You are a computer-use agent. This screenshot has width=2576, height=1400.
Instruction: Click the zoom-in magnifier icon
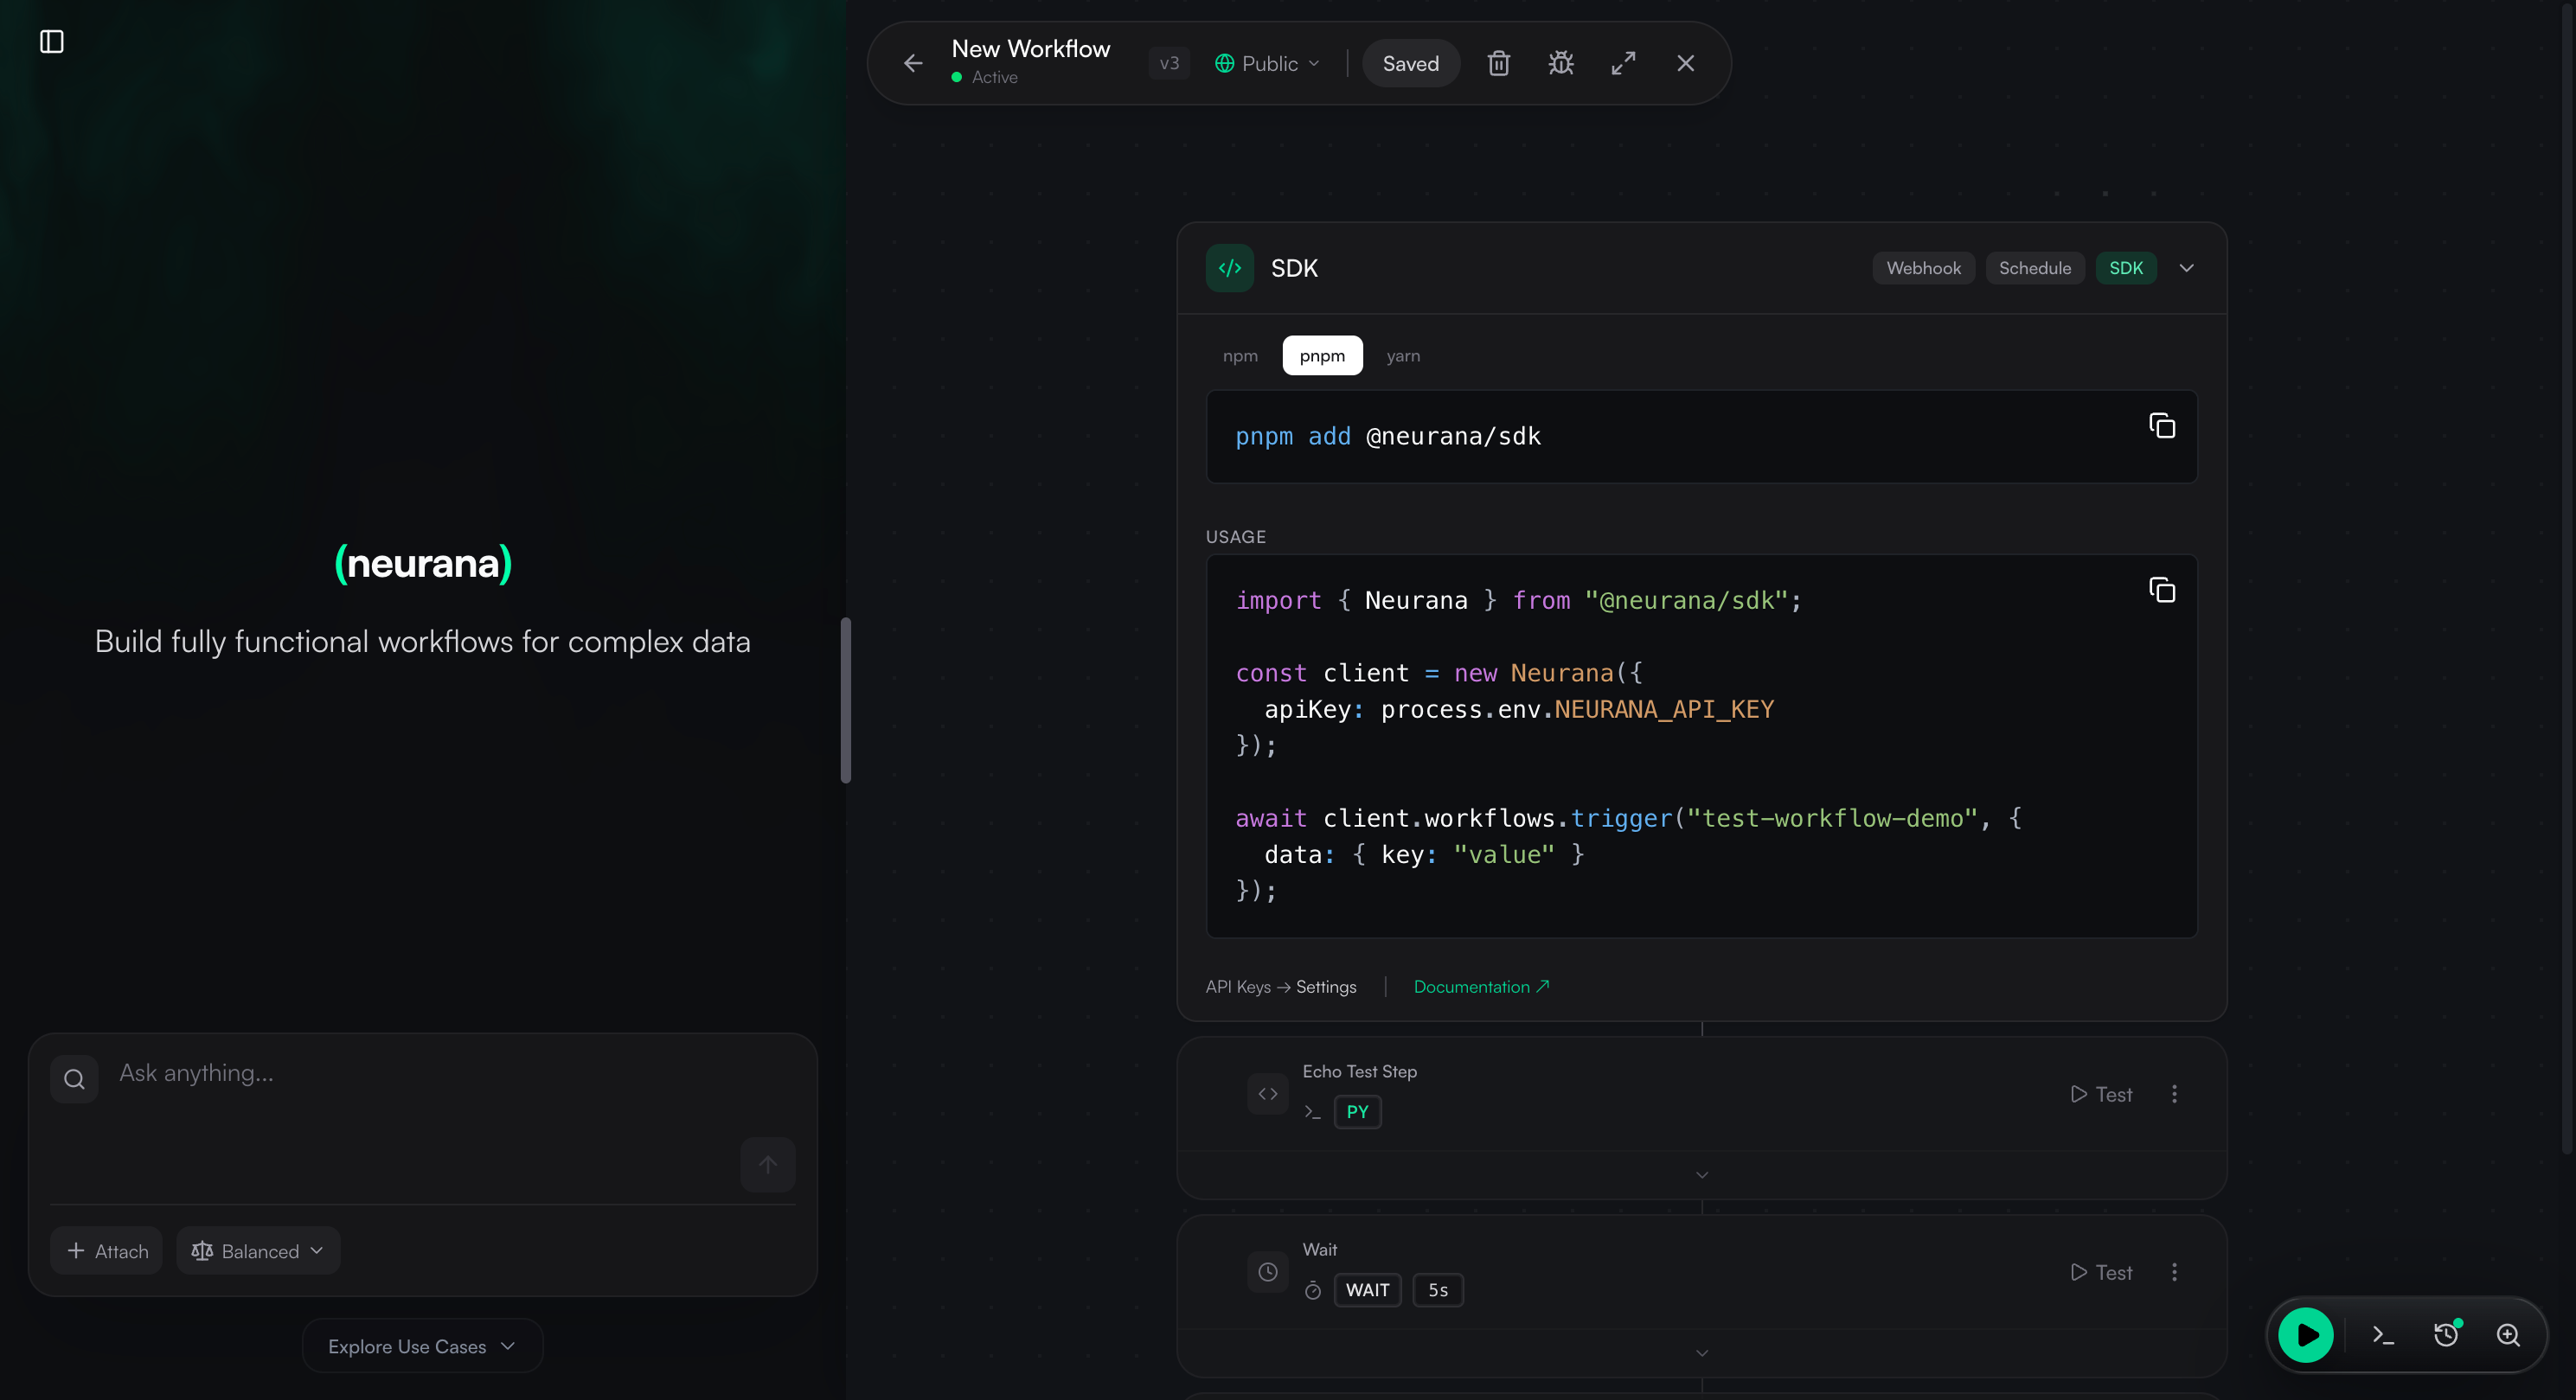pyautogui.click(x=2508, y=1334)
